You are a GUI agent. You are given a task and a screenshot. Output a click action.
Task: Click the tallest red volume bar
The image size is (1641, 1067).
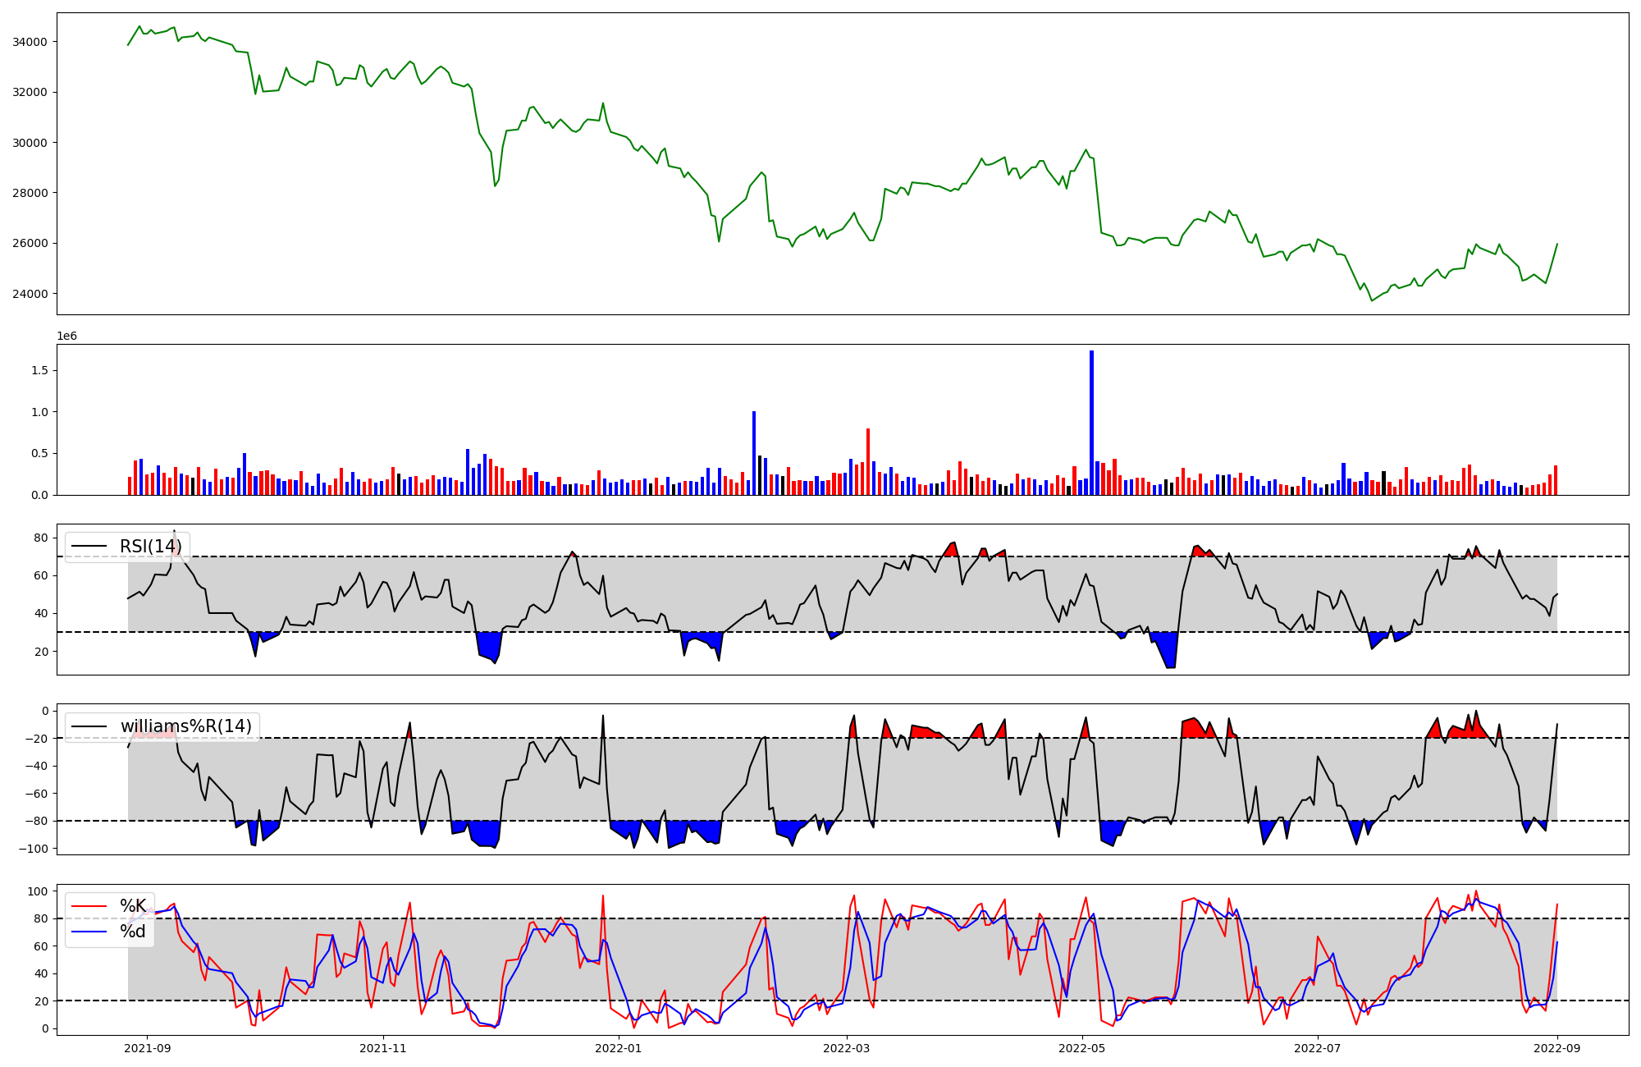pyautogui.click(x=868, y=461)
